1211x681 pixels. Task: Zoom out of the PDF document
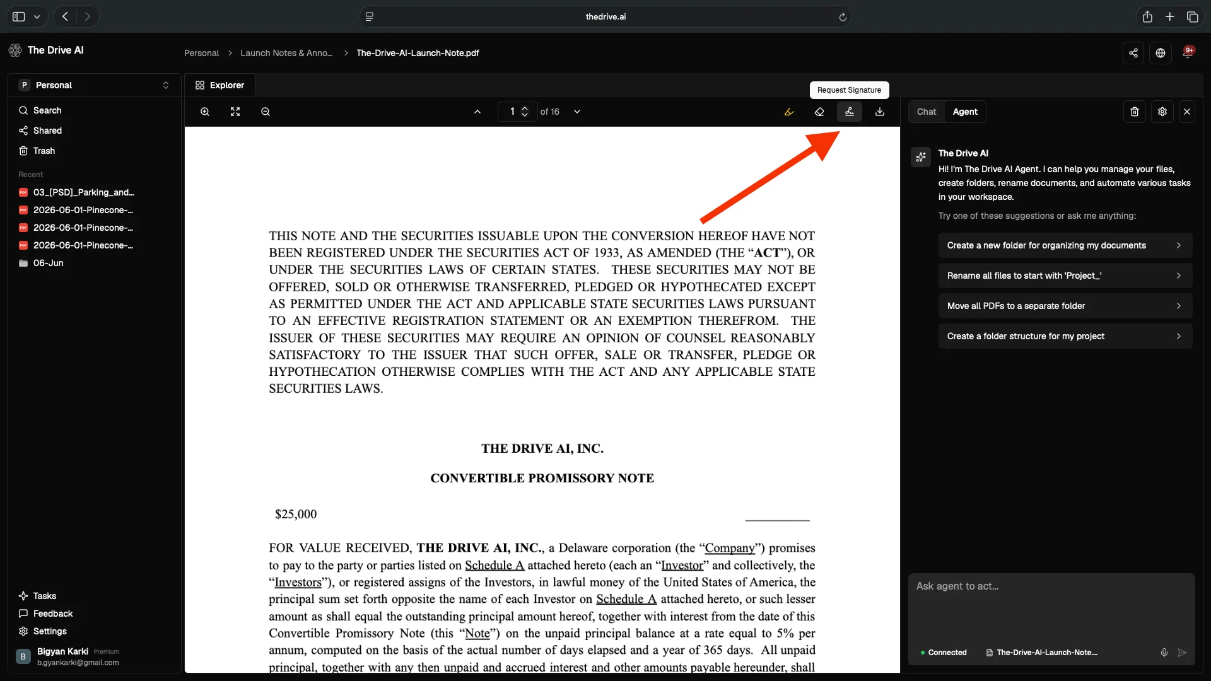tap(266, 112)
